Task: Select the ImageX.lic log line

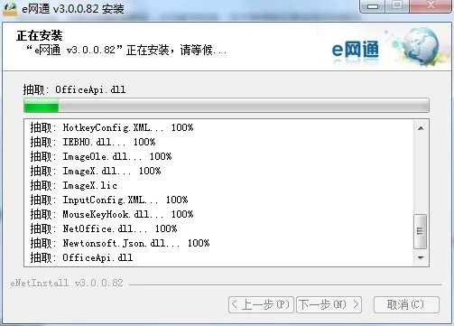Action: click(74, 185)
